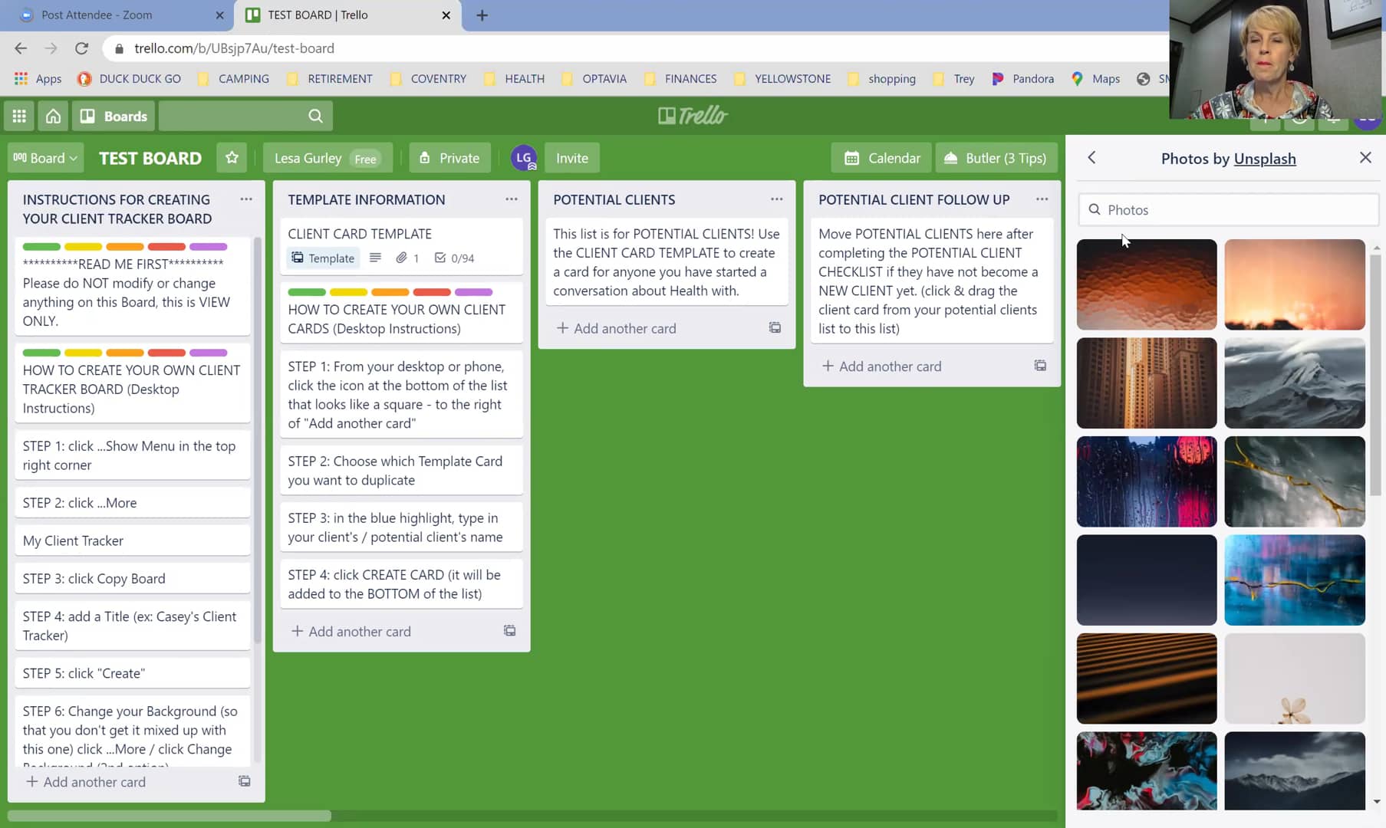The image size is (1386, 828).
Task: Open Butler automation tips
Action: (996, 157)
